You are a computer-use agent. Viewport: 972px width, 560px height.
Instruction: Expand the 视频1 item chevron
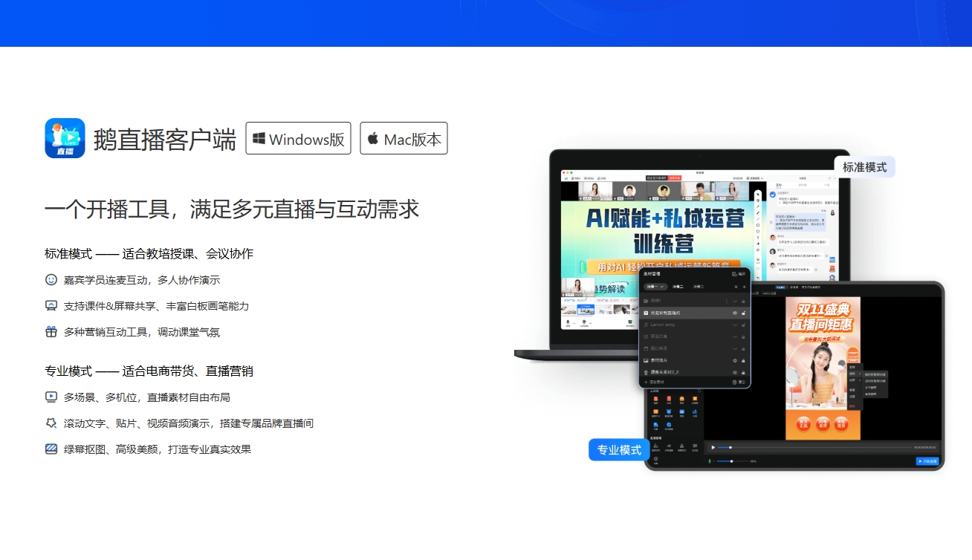pos(735,301)
